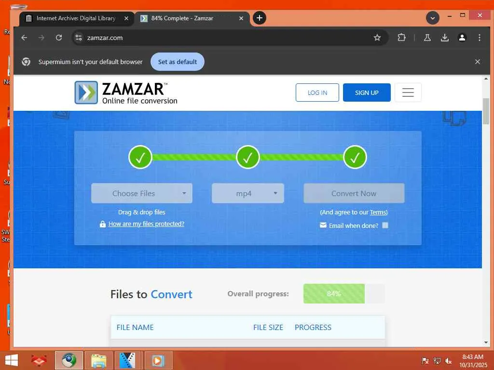Open File Explorer from the taskbar
This screenshot has height=370, width=494.
(x=98, y=360)
